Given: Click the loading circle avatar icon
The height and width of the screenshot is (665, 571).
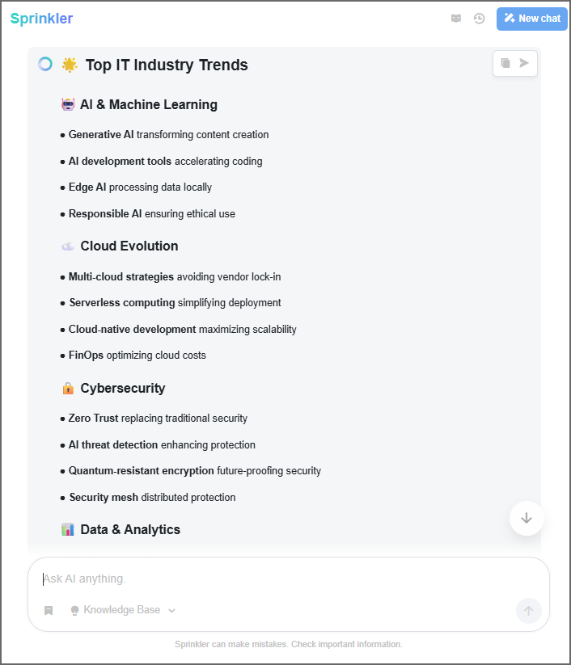Looking at the screenshot, I should tap(45, 64).
